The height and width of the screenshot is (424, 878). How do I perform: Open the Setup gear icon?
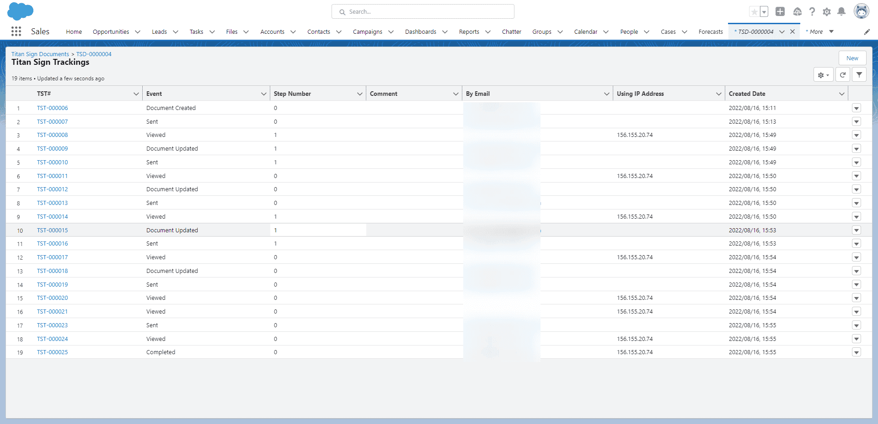827,12
